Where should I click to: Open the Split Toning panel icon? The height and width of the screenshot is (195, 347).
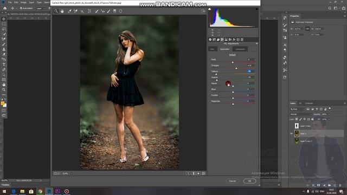pyautogui.click(x=226, y=40)
